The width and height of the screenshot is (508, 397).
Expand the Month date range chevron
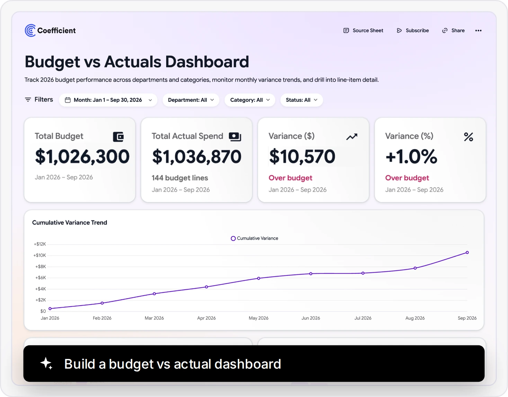pos(150,100)
